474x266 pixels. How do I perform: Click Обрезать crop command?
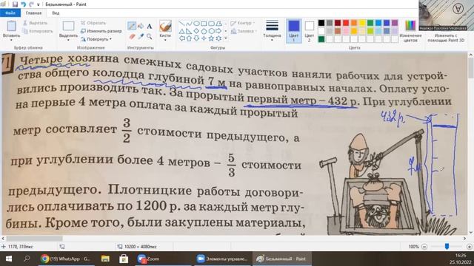point(93,23)
